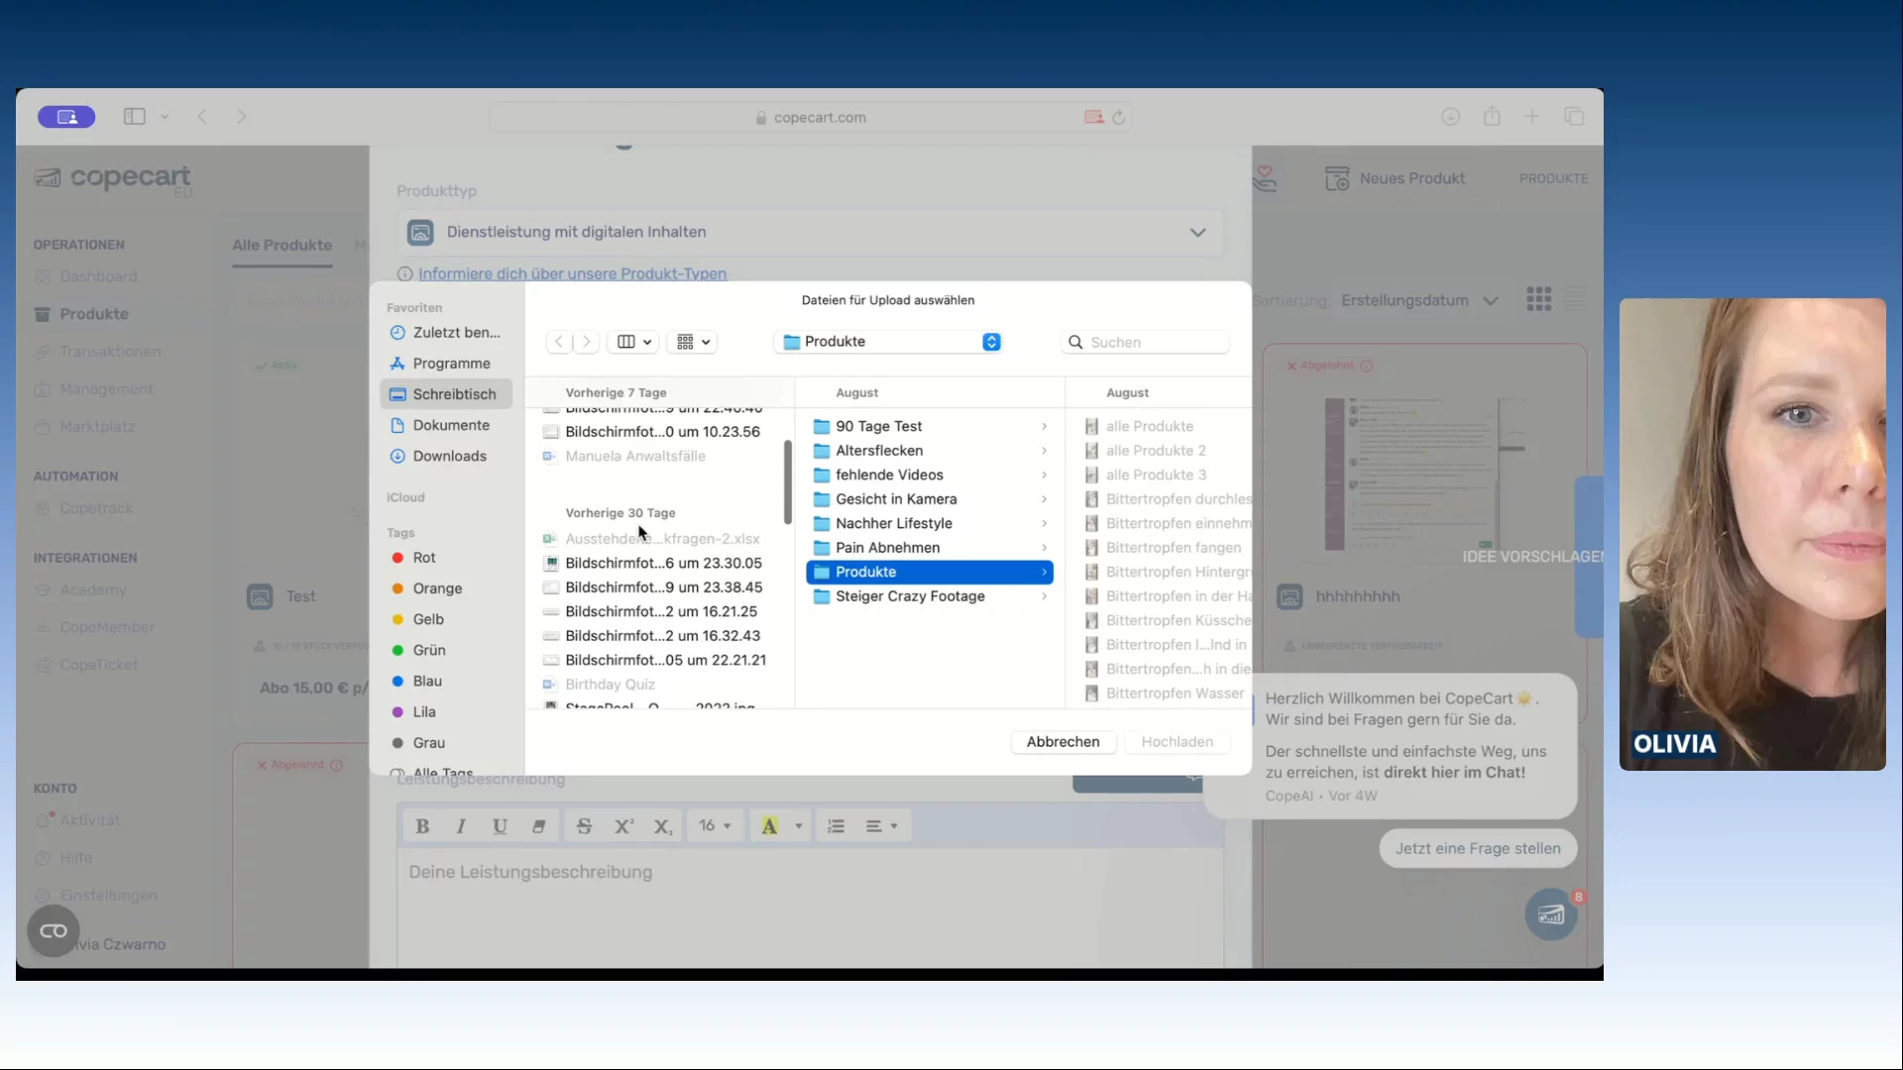1903x1070 pixels.
Task: Open the file view mode columns dropdown
Action: click(x=634, y=342)
